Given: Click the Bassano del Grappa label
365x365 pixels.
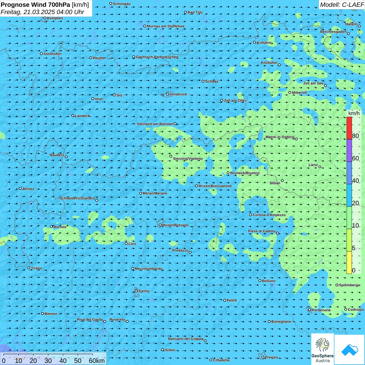Looking at the screenshot, I should [x=186, y=339].
